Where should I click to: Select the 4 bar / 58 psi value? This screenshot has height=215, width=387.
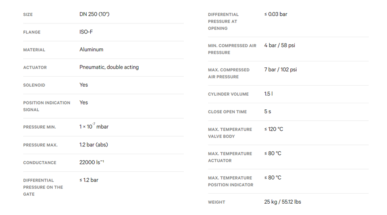point(280,46)
